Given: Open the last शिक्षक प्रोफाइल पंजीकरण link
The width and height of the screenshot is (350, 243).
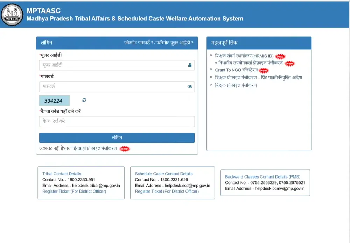Looking at the screenshot, I should pos(236,85).
